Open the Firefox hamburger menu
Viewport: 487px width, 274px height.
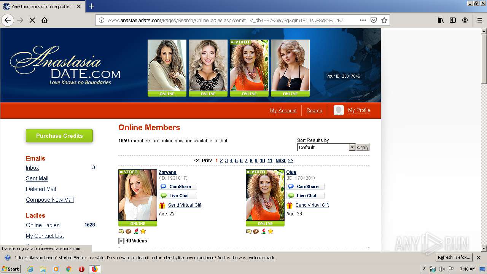pos(479,20)
